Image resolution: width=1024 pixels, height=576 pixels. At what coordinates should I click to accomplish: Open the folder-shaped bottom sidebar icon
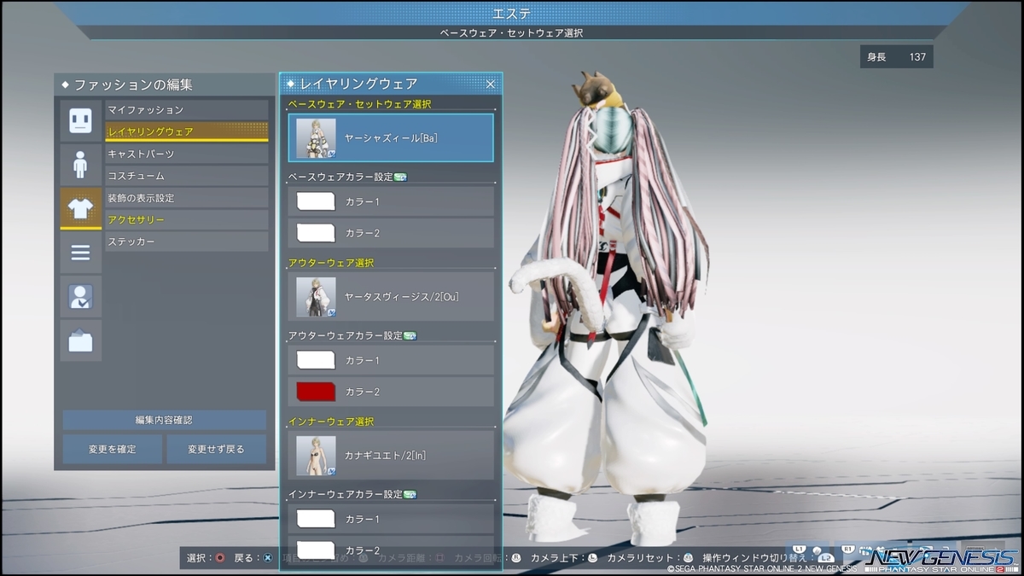[x=80, y=341]
